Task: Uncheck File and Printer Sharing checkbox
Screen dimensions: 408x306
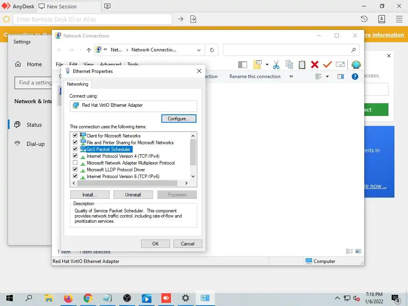Action: point(75,142)
